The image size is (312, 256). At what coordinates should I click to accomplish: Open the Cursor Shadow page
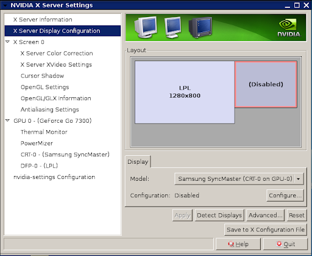point(63,76)
